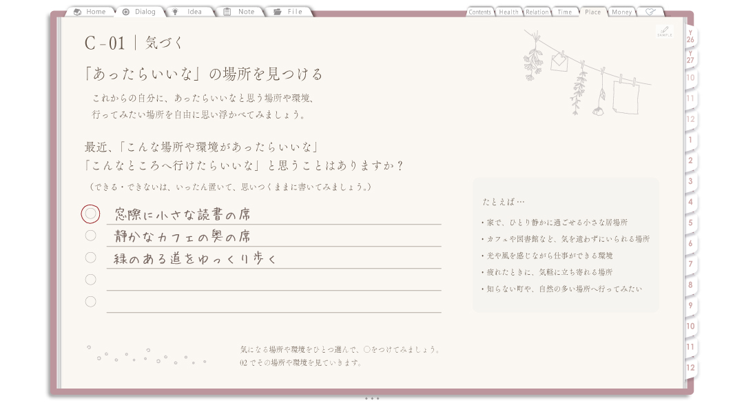
Task: Open the Time section tab
Action: point(565,12)
